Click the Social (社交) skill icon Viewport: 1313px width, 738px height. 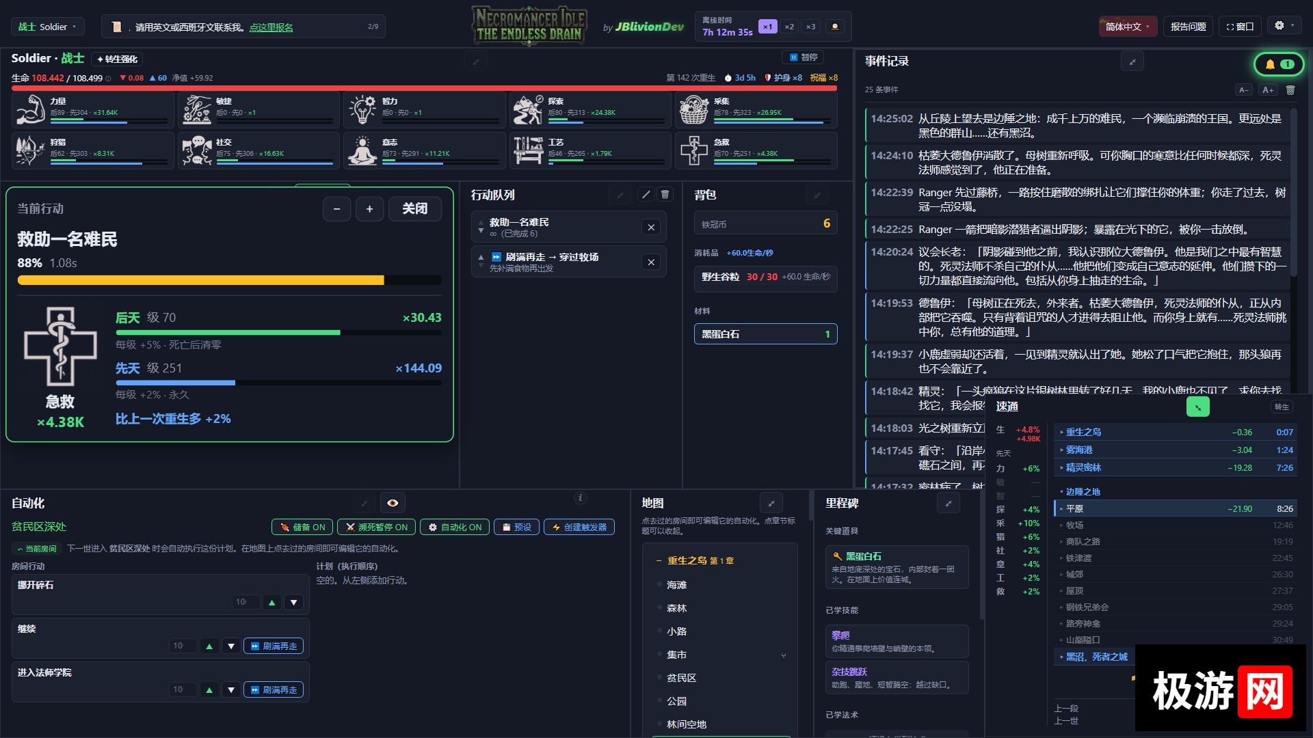click(197, 150)
